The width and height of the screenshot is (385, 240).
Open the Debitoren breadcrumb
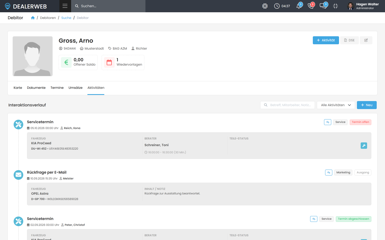coord(48,18)
